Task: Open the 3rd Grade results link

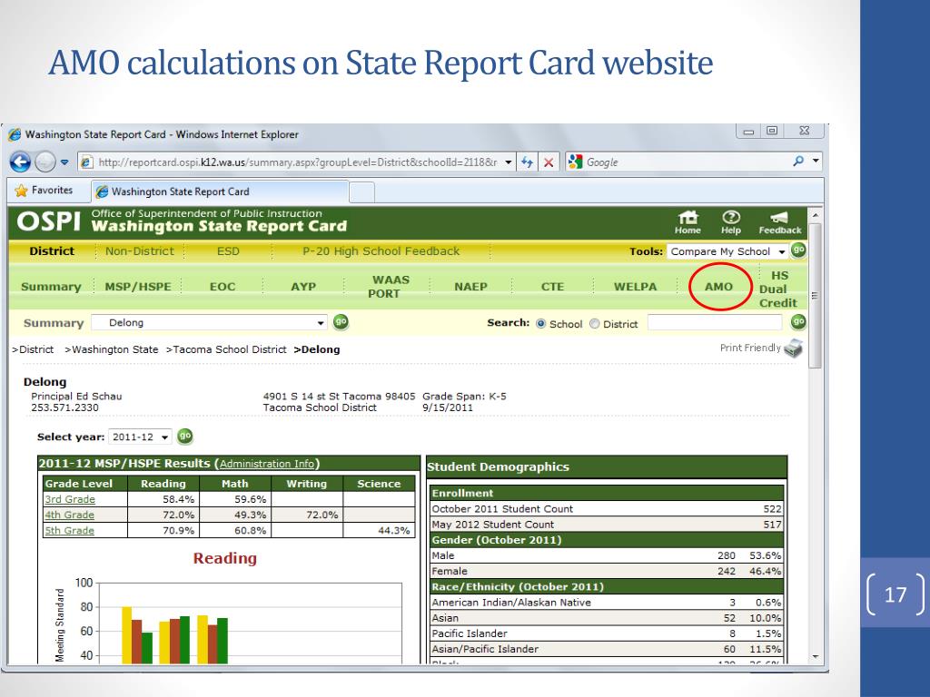Action: [x=70, y=499]
